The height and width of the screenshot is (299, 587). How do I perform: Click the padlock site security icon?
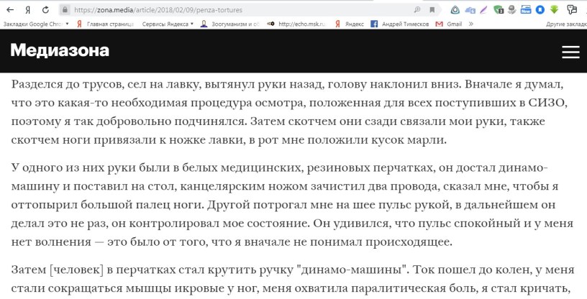click(65, 10)
